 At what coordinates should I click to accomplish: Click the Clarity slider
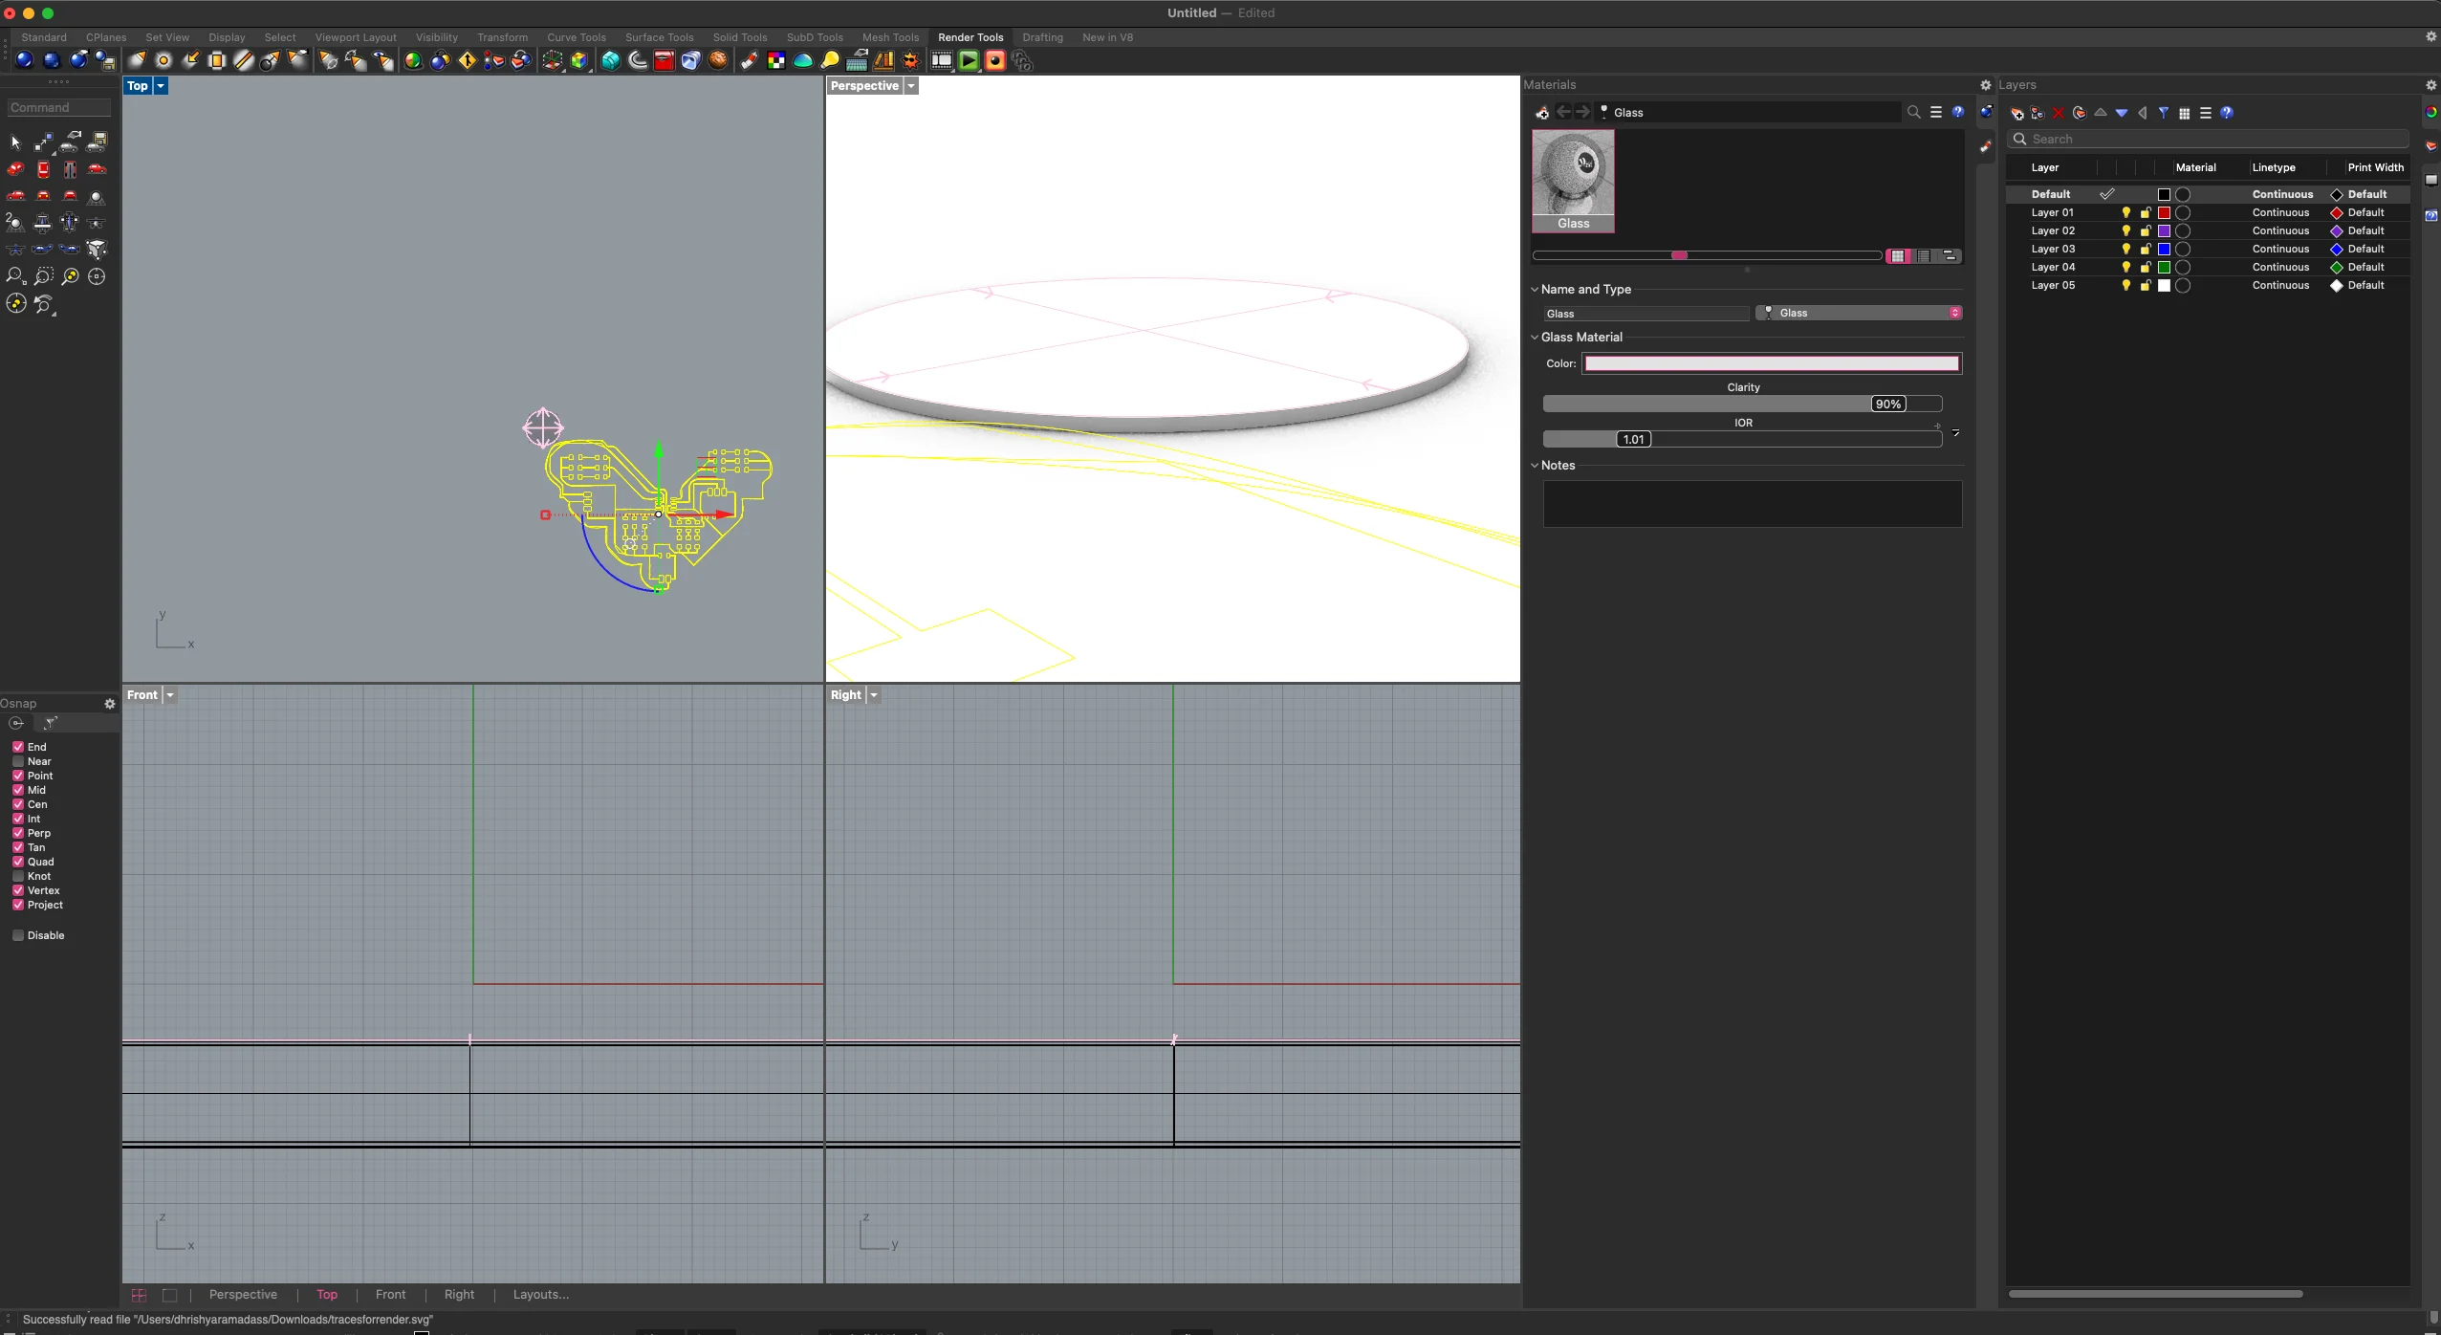pyautogui.click(x=1742, y=404)
